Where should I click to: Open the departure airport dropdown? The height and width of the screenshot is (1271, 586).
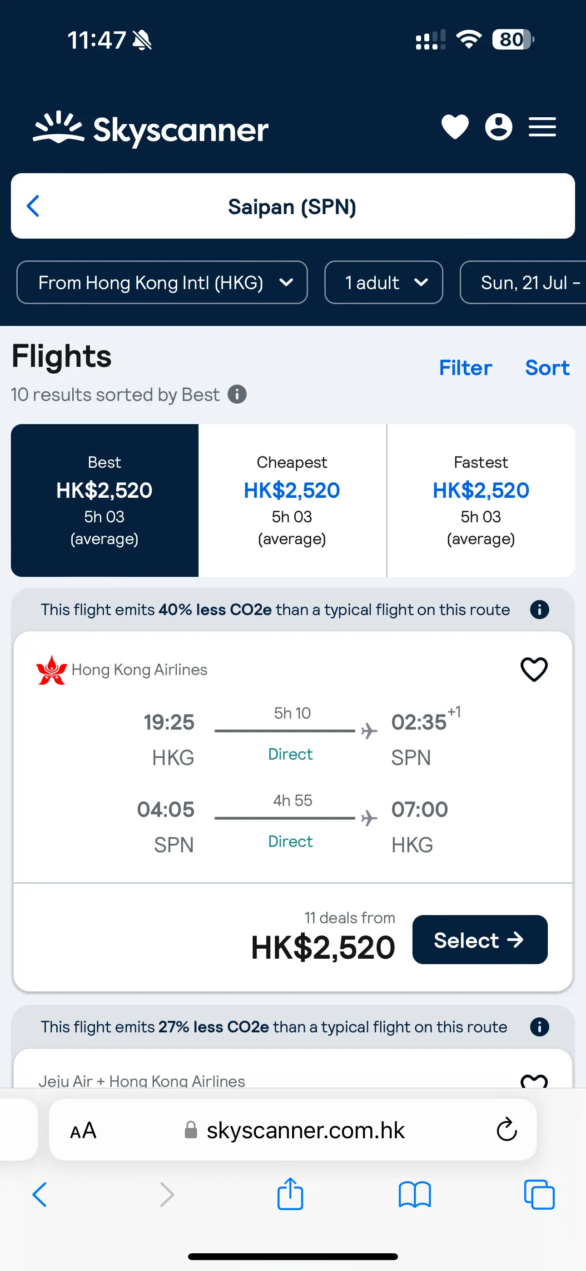click(163, 282)
